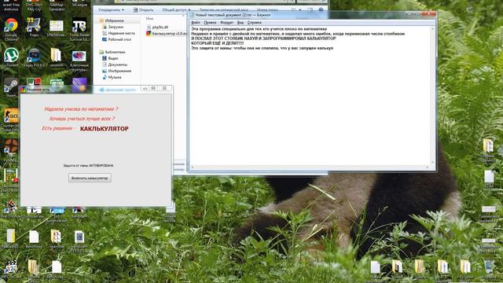
Task: Open avast Free Antivirus shortcut
Action: (11, 5)
